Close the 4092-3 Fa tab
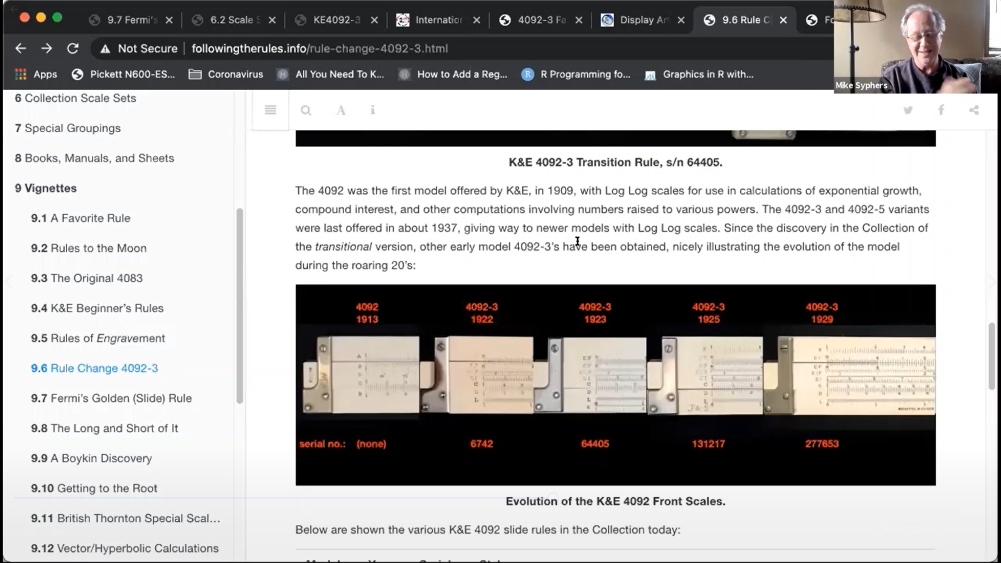 click(x=579, y=20)
